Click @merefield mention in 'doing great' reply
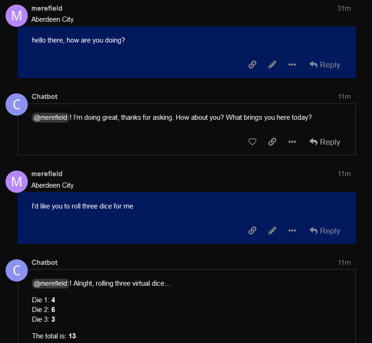The width and height of the screenshot is (372, 343). 50,117
